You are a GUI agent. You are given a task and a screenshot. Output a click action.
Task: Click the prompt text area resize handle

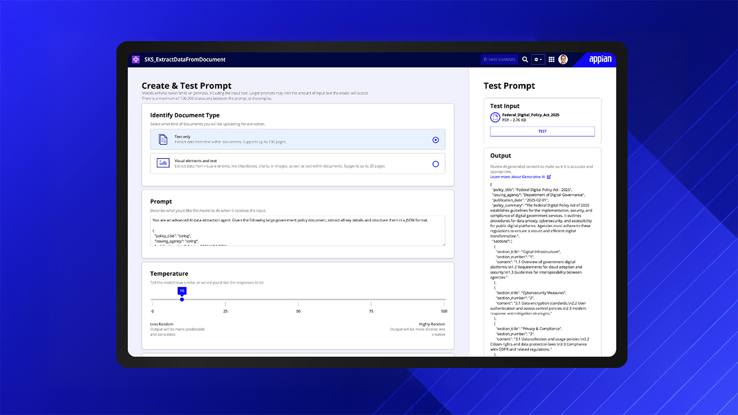pyautogui.click(x=443, y=244)
